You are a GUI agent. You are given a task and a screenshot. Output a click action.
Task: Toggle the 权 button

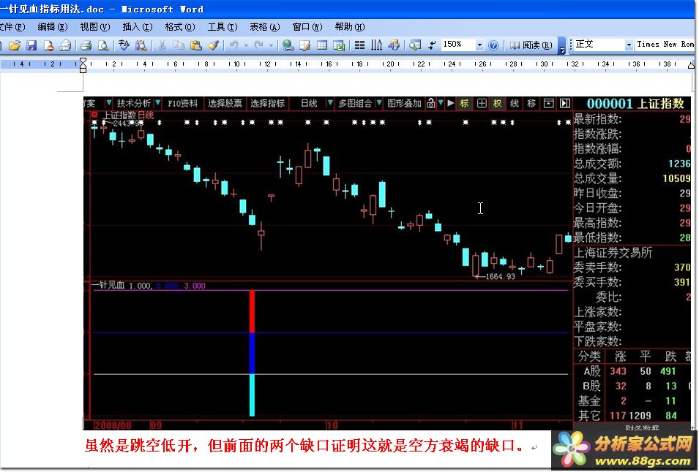pyautogui.click(x=497, y=103)
